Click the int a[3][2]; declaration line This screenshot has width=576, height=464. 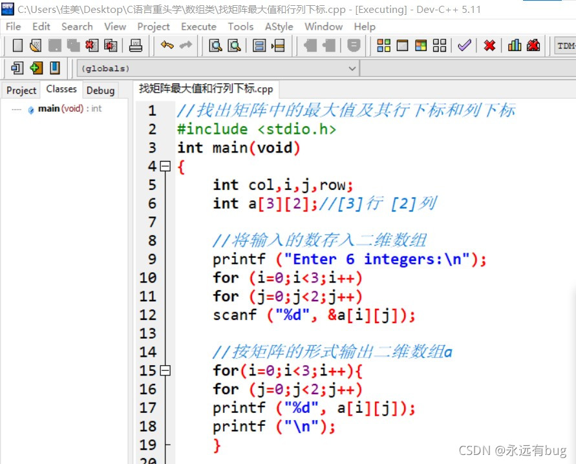click(x=265, y=204)
